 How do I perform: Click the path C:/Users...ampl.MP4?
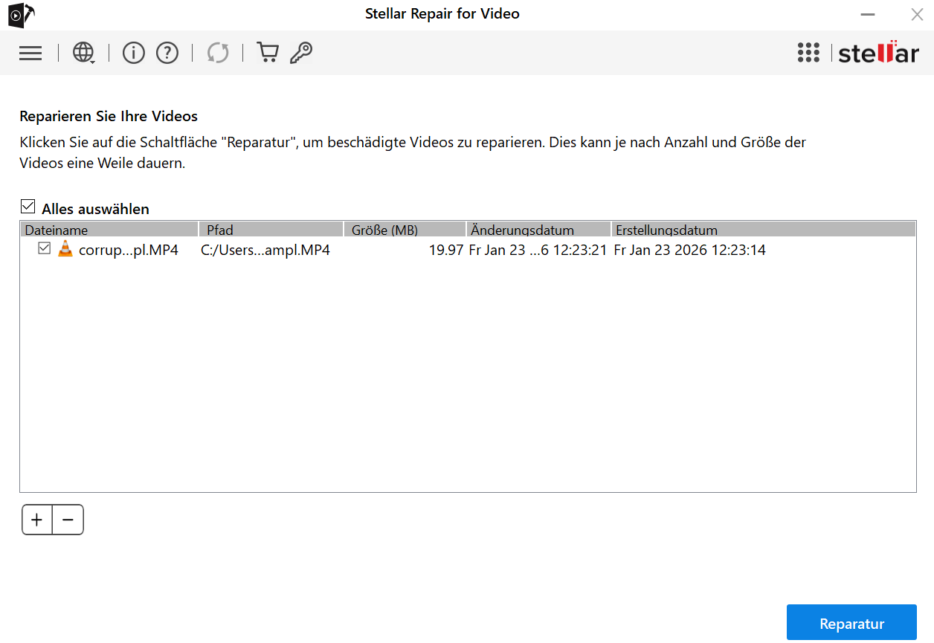click(x=265, y=250)
